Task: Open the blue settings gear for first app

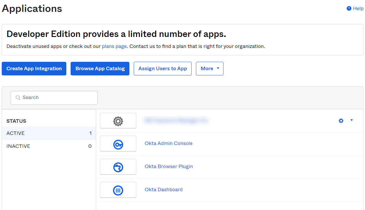Action: pyautogui.click(x=341, y=121)
